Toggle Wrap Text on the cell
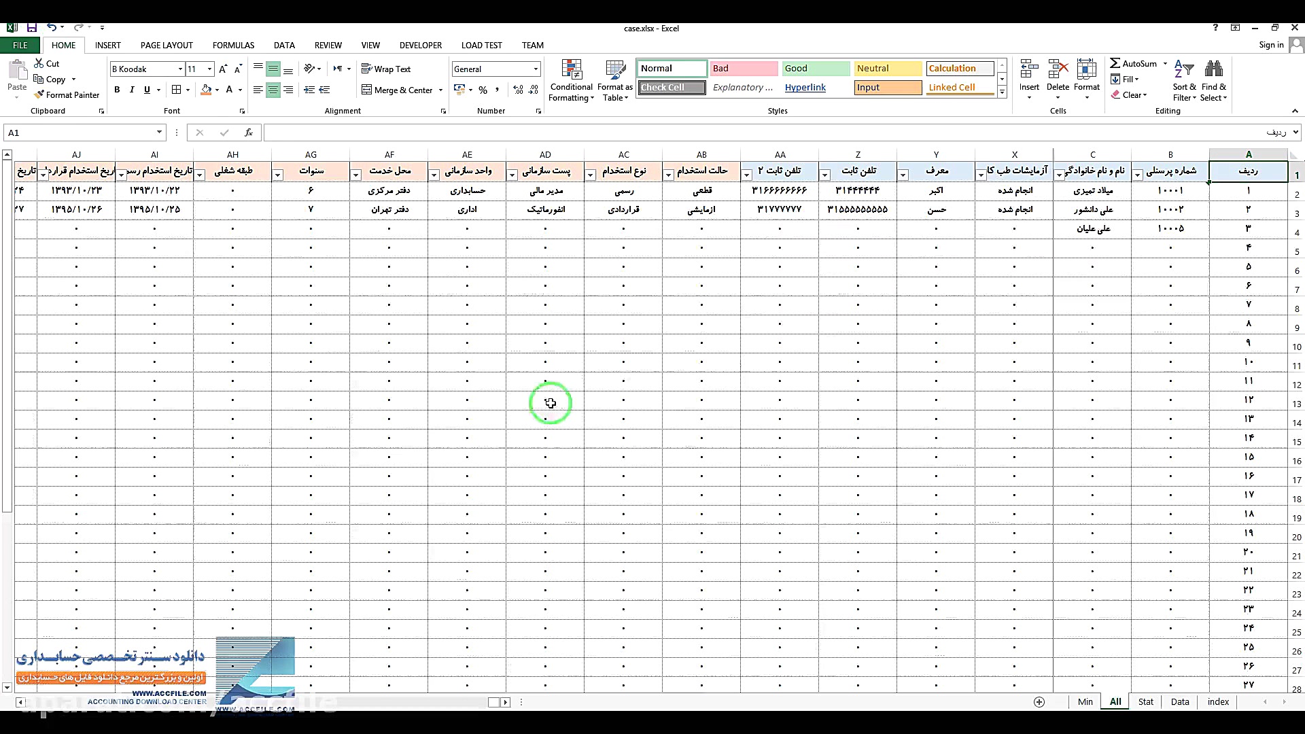Screen dimensions: 1305x734 click(385, 69)
